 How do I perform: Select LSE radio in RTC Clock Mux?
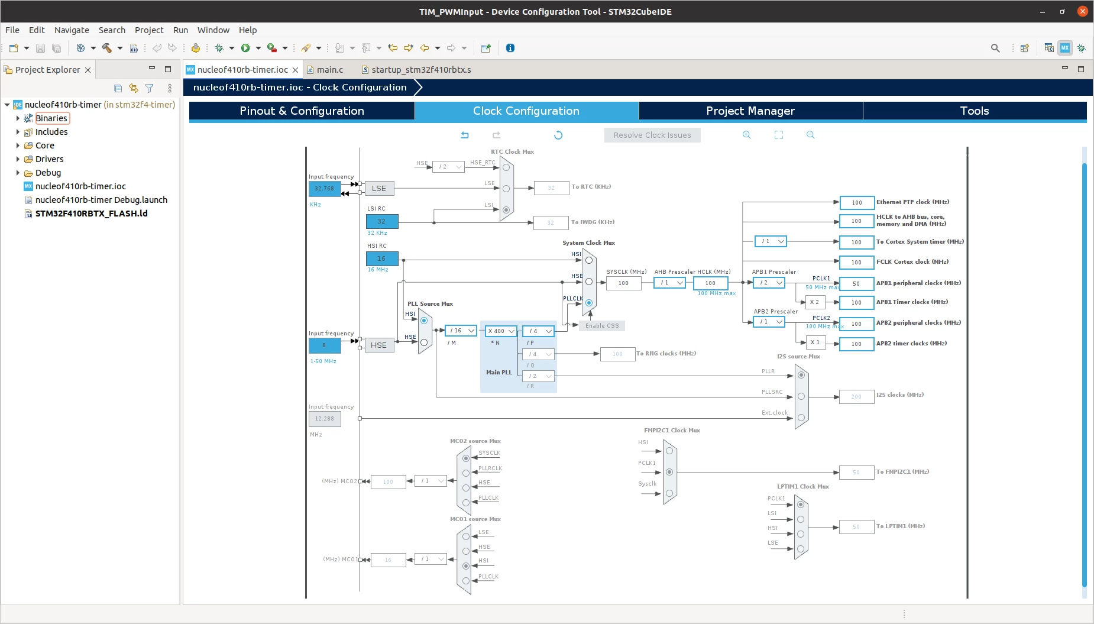point(506,189)
